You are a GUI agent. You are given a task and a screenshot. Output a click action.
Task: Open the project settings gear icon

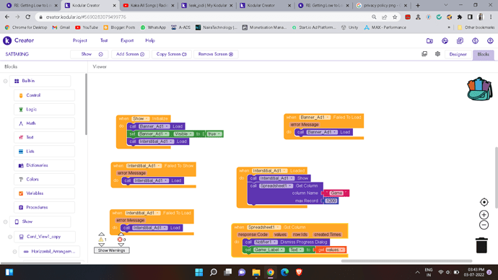click(x=437, y=54)
